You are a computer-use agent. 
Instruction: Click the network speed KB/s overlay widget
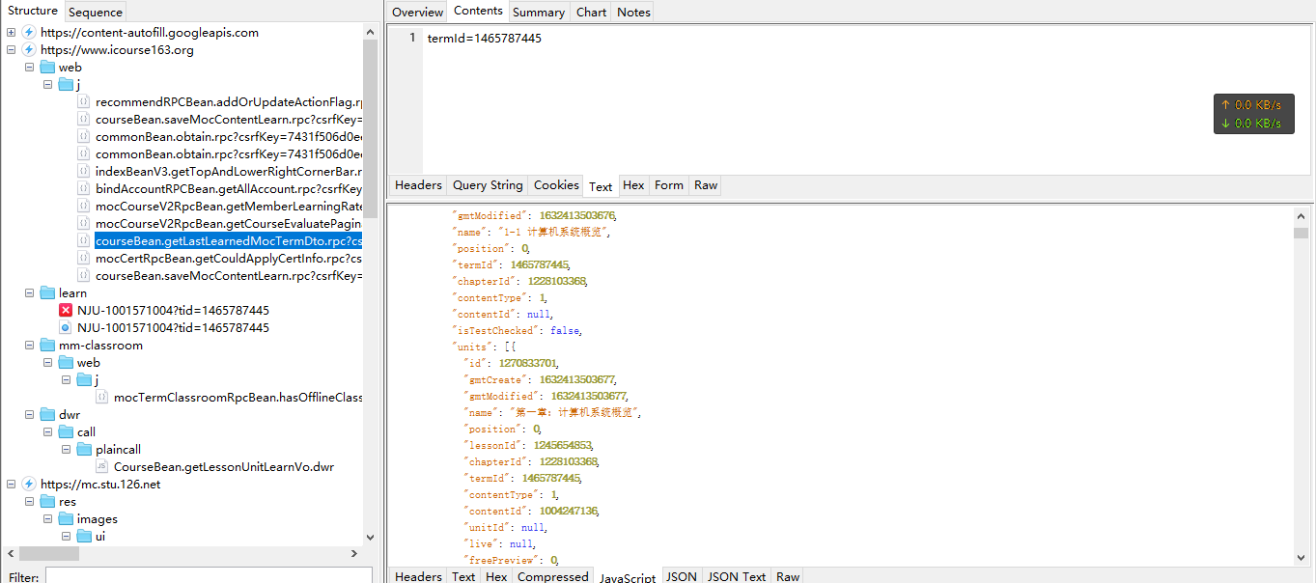point(1253,113)
